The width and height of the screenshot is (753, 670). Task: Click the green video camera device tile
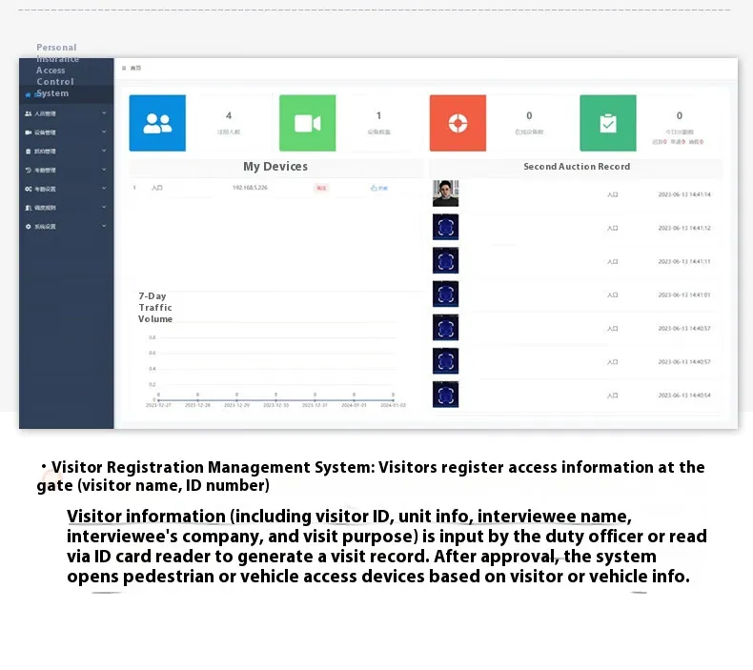pyautogui.click(x=307, y=123)
